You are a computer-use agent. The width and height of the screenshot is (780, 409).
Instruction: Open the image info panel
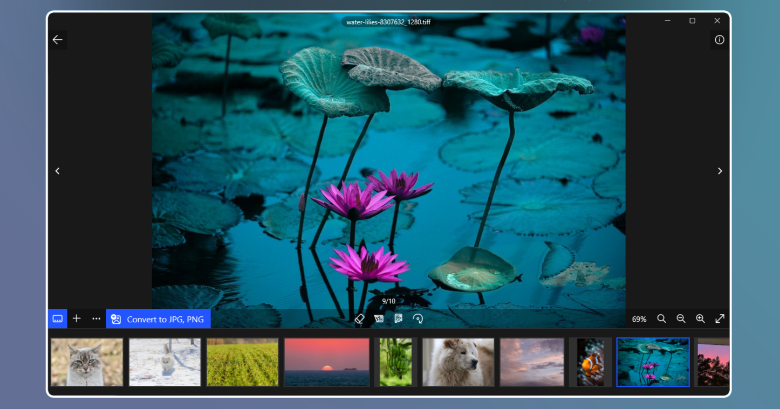(719, 40)
